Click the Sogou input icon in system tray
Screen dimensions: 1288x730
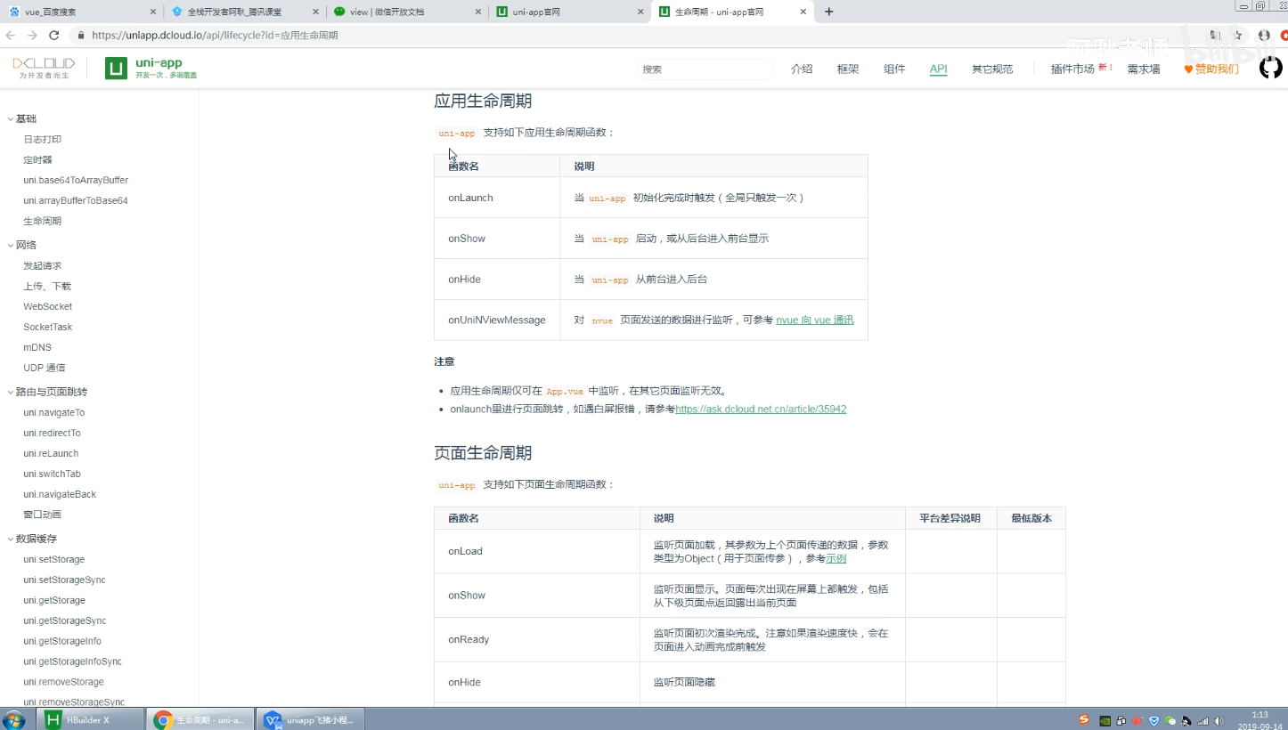[x=1083, y=718]
